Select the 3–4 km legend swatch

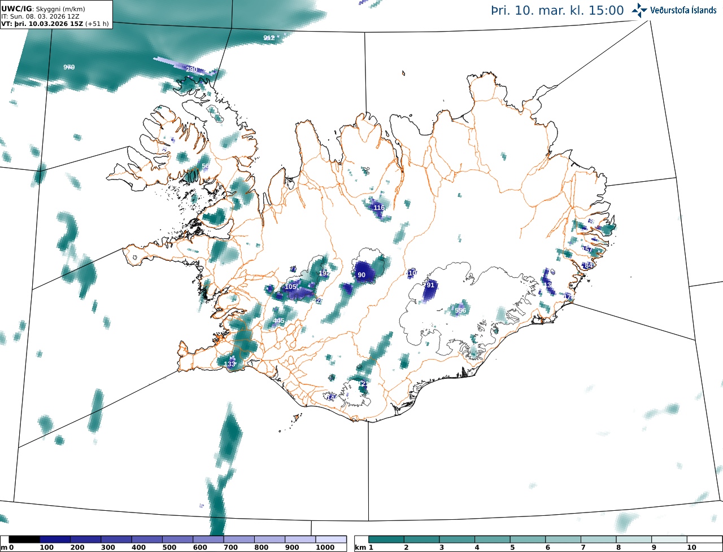pos(458,540)
